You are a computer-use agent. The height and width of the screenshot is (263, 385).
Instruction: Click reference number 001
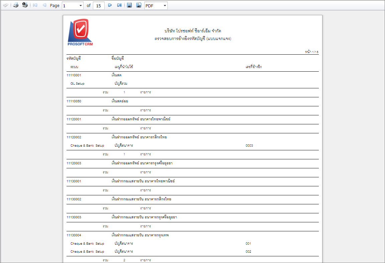[x=248, y=243]
